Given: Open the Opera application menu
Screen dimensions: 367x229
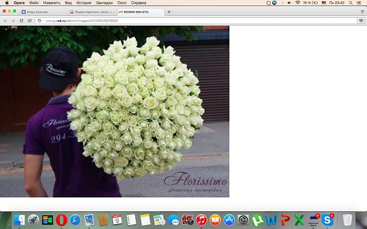Looking at the screenshot, I should [x=19, y=3].
